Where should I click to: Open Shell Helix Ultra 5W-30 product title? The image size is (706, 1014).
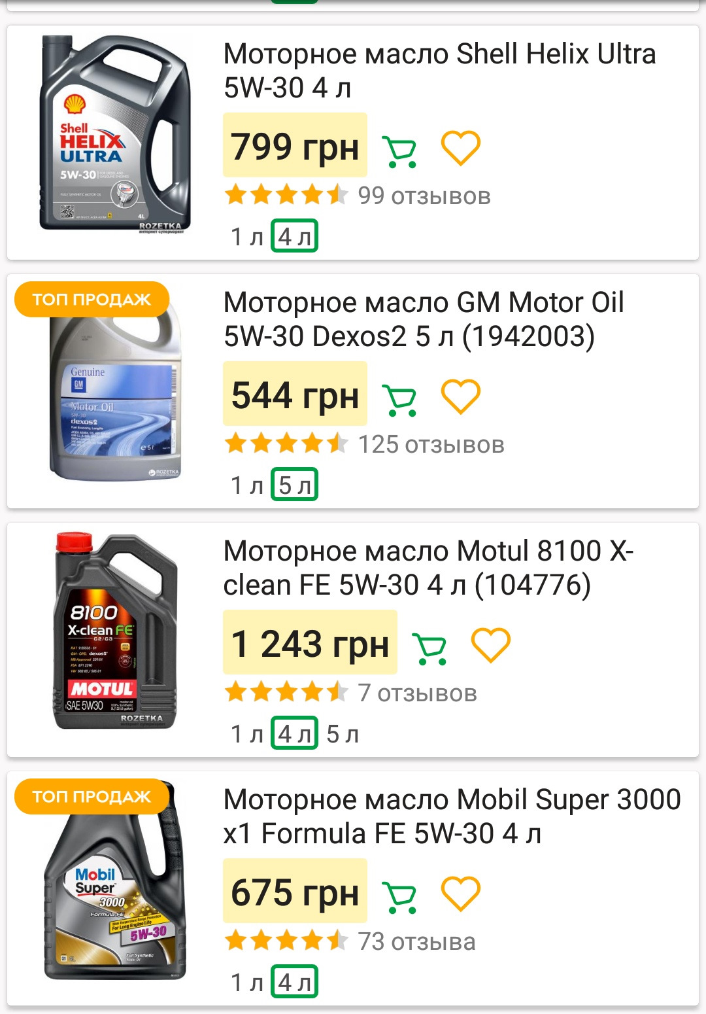click(x=439, y=71)
